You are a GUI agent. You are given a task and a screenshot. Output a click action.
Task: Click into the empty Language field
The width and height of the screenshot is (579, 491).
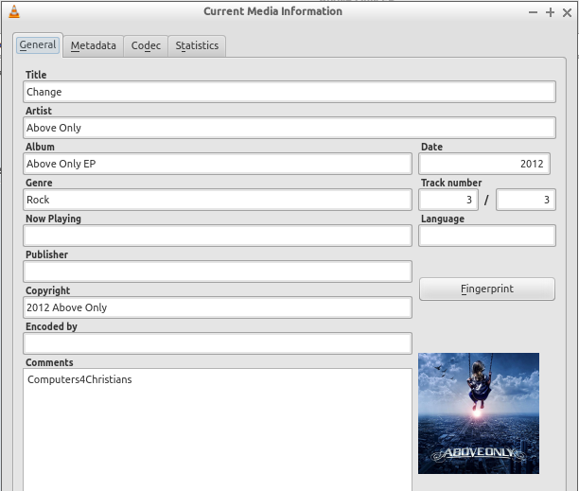tap(486, 236)
